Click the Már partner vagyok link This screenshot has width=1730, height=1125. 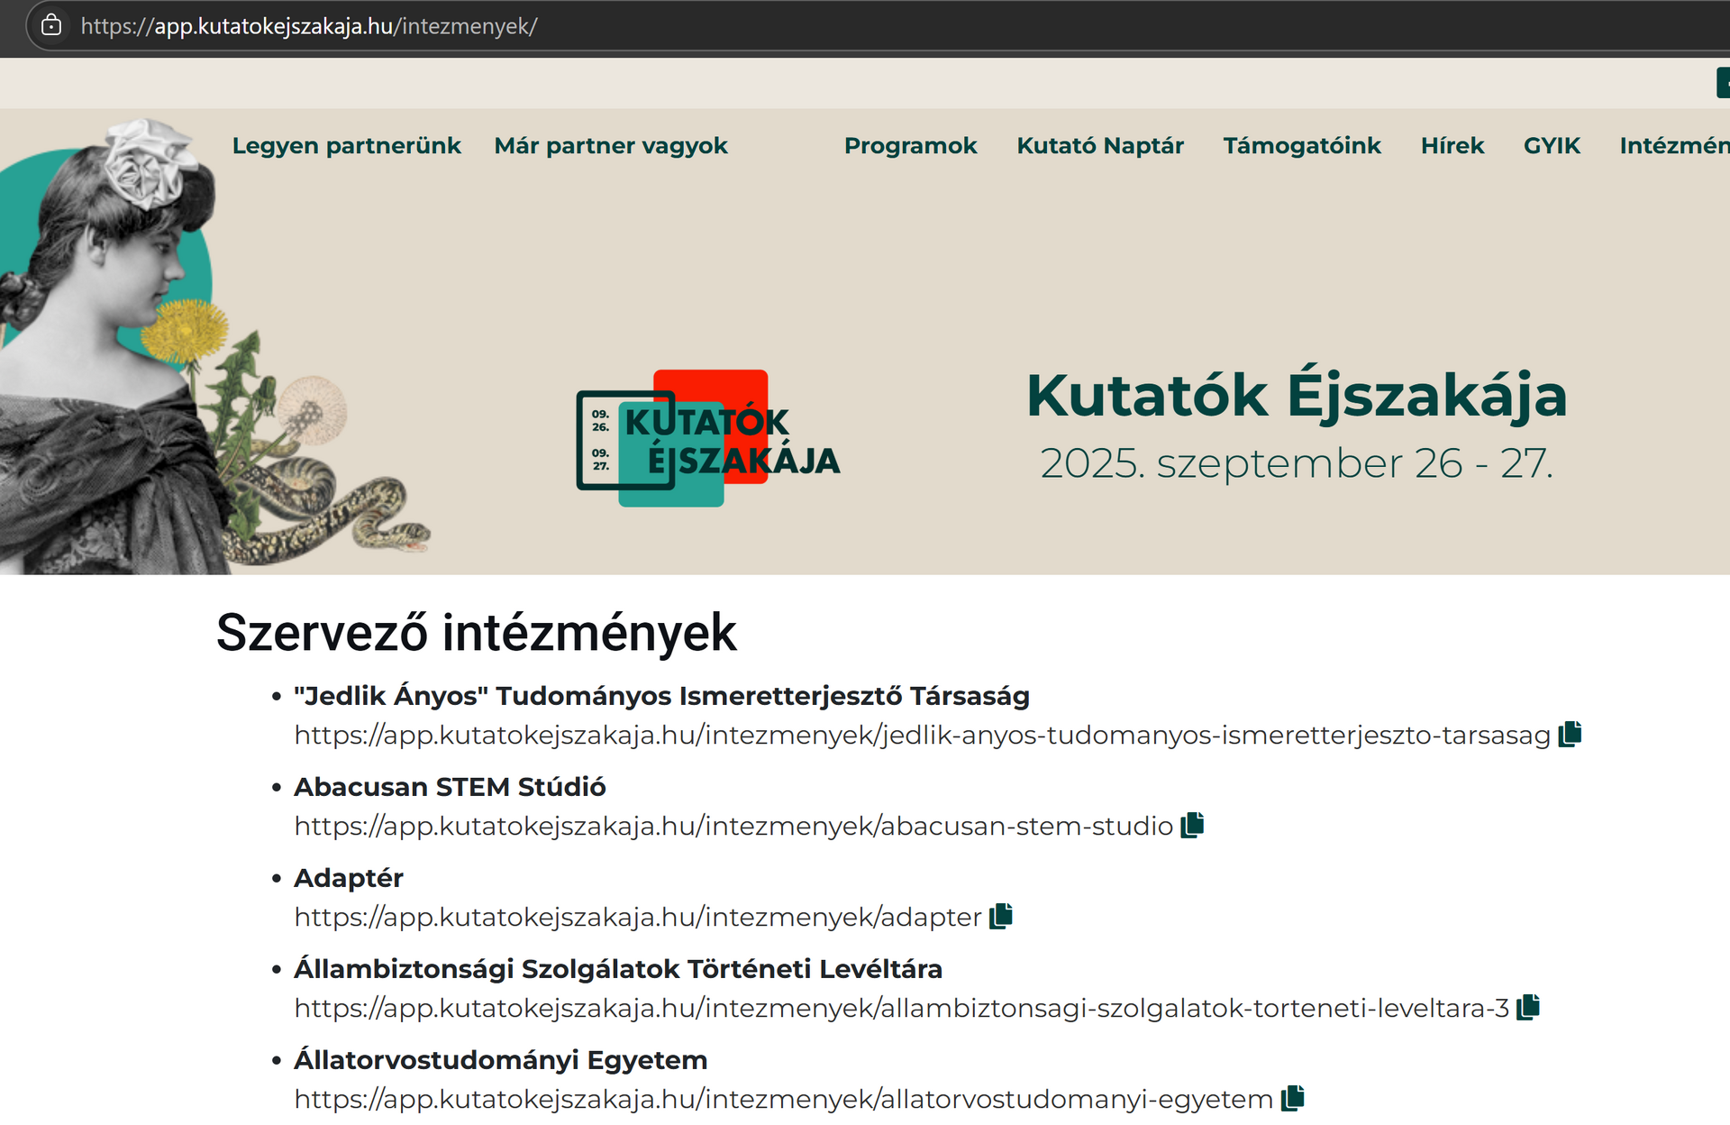610,146
